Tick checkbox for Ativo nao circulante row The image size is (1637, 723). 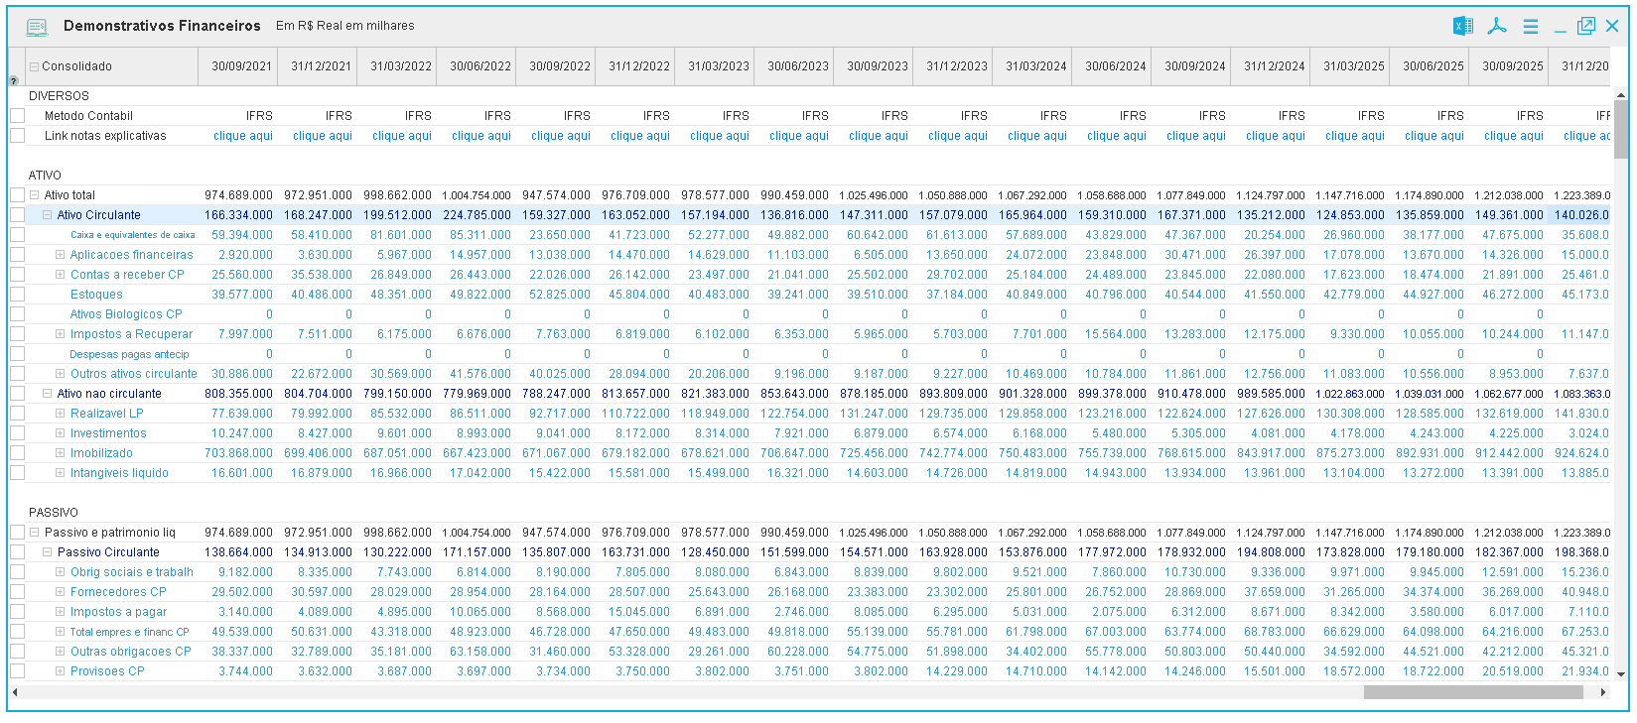point(17,394)
